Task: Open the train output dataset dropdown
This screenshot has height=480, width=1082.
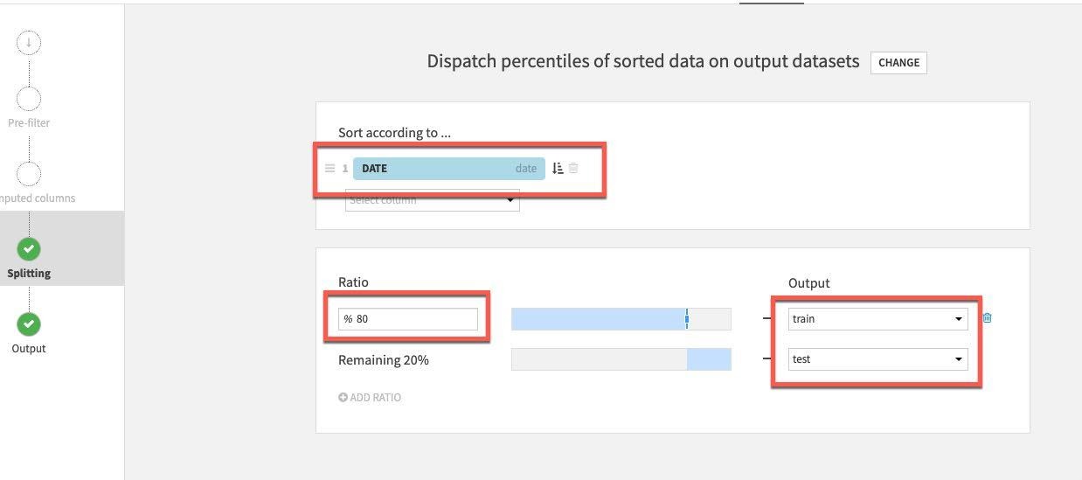Action: [x=877, y=319]
